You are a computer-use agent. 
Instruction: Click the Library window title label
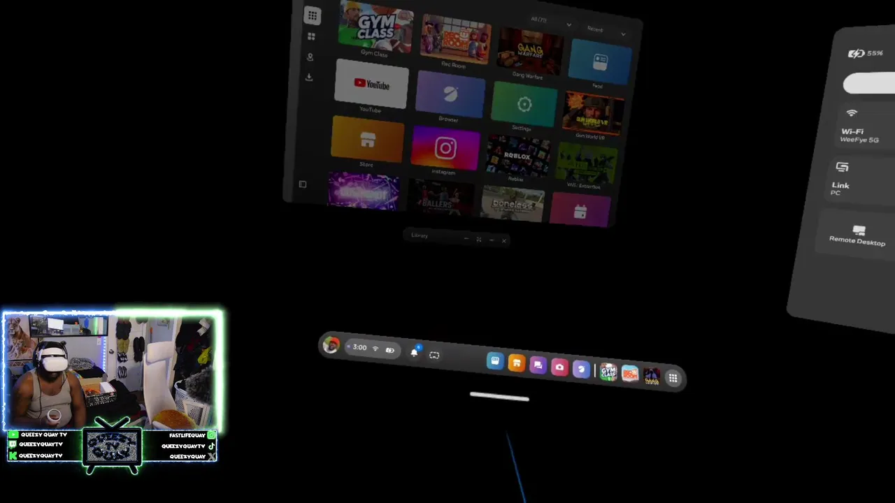click(x=419, y=235)
